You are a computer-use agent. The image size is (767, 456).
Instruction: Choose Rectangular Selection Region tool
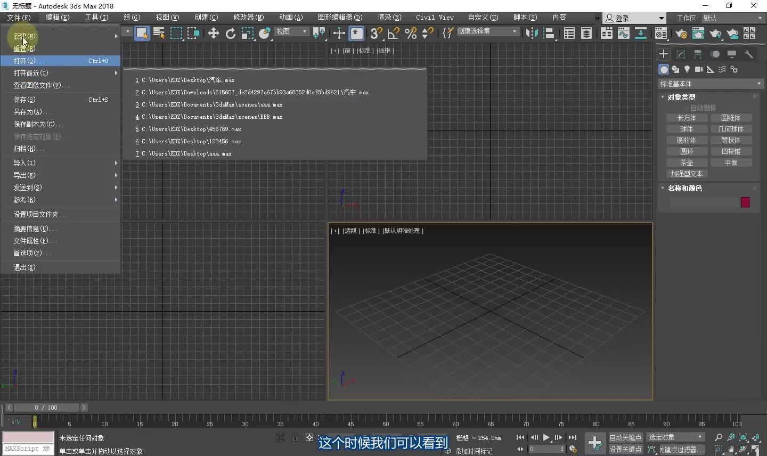click(x=176, y=33)
